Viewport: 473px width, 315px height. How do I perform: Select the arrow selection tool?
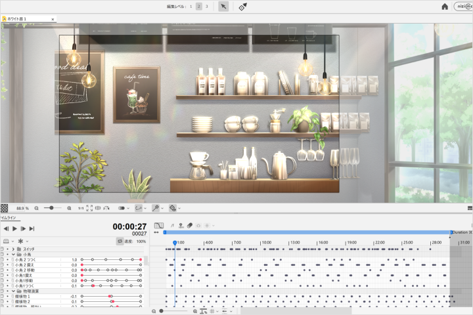pyautogui.click(x=223, y=7)
